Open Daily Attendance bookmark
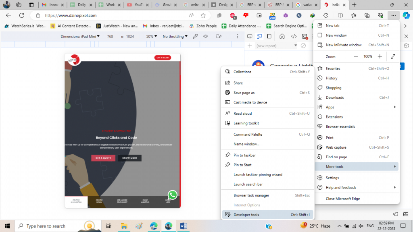The image size is (413, 232). (x=241, y=26)
